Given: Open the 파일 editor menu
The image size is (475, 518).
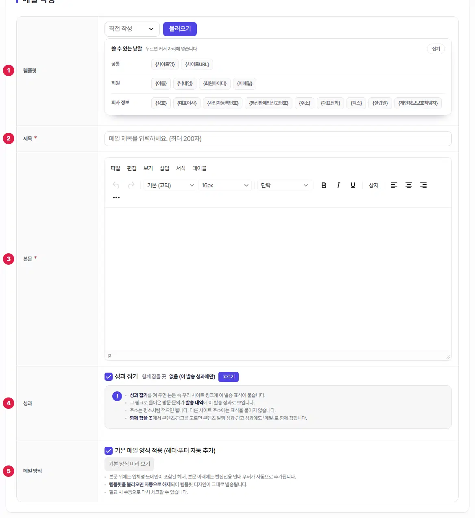Looking at the screenshot, I should tap(115, 168).
